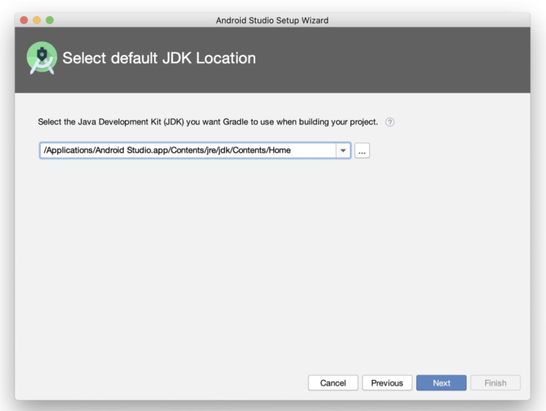Image resolution: width=546 pixels, height=411 pixels.
Task: Close the window with the red button
Action: (x=24, y=20)
